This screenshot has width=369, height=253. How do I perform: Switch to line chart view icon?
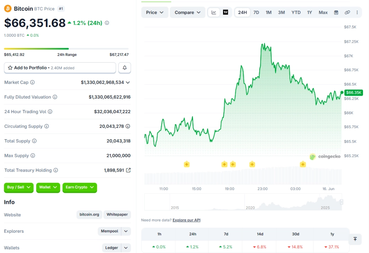214,12
